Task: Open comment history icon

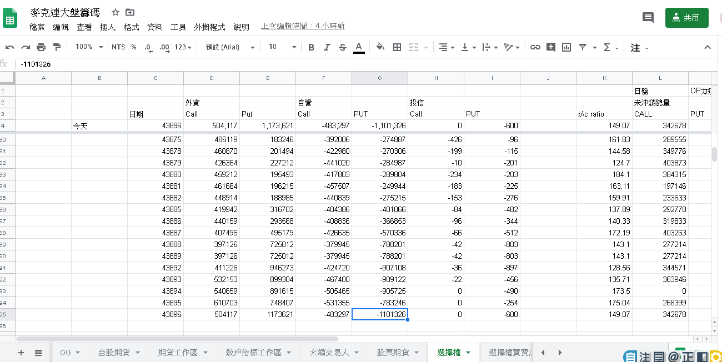Action: pyautogui.click(x=648, y=18)
